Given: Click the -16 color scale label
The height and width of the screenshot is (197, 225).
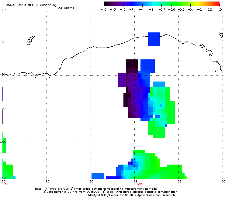Looking at the screenshot, I should 103,10.
